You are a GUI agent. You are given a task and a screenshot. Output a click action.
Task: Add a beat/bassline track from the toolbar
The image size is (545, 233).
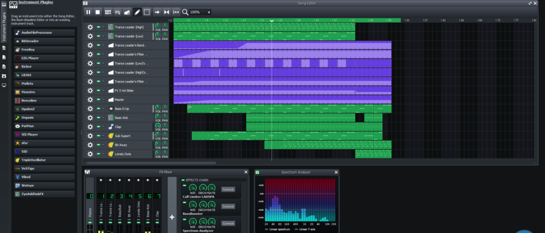click(107, 12)
